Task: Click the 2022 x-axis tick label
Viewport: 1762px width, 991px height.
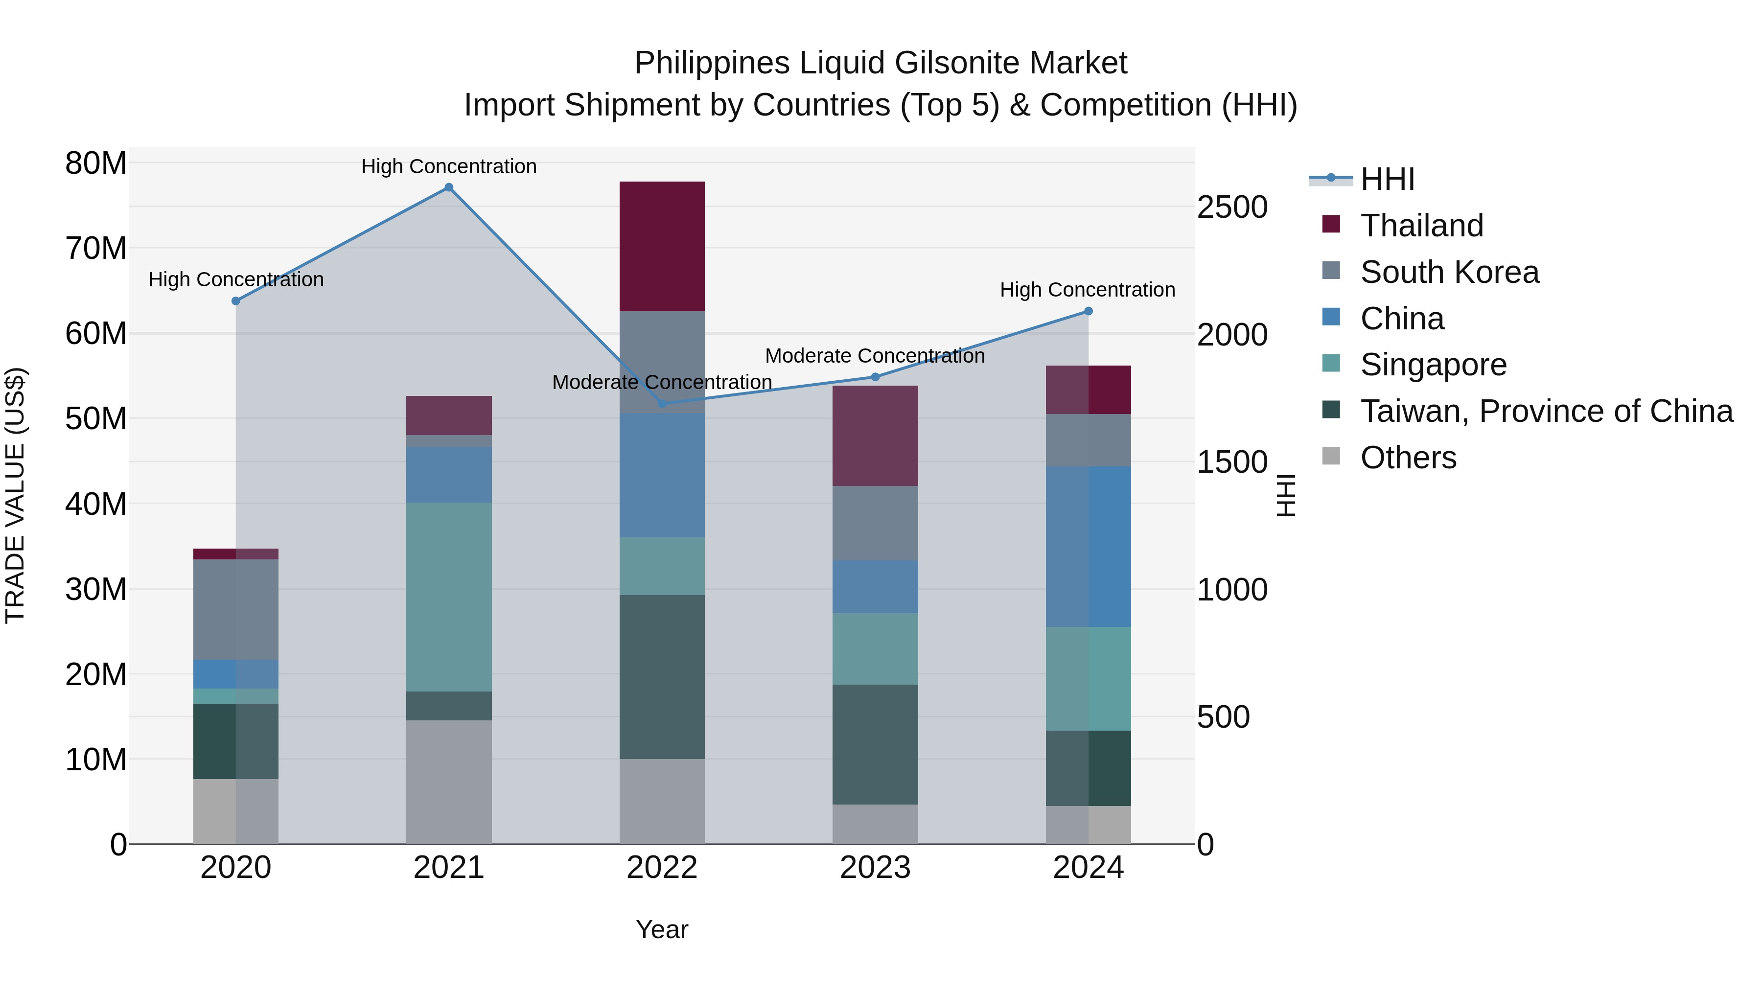Action: click(662, 868)
